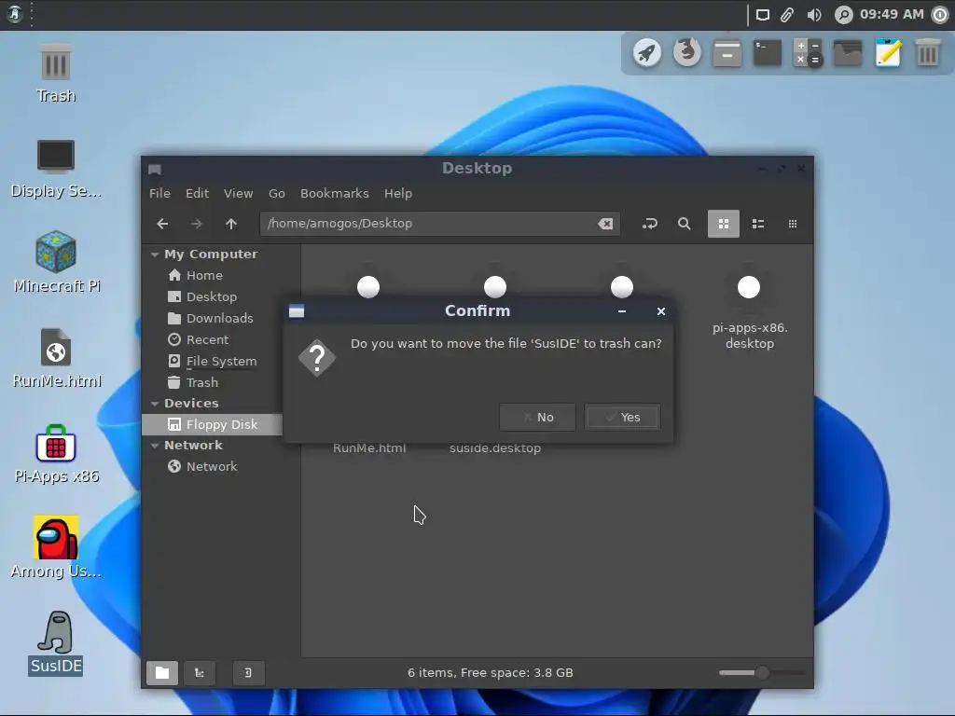Select Desktop in the sidebar

tap(212, 296)
